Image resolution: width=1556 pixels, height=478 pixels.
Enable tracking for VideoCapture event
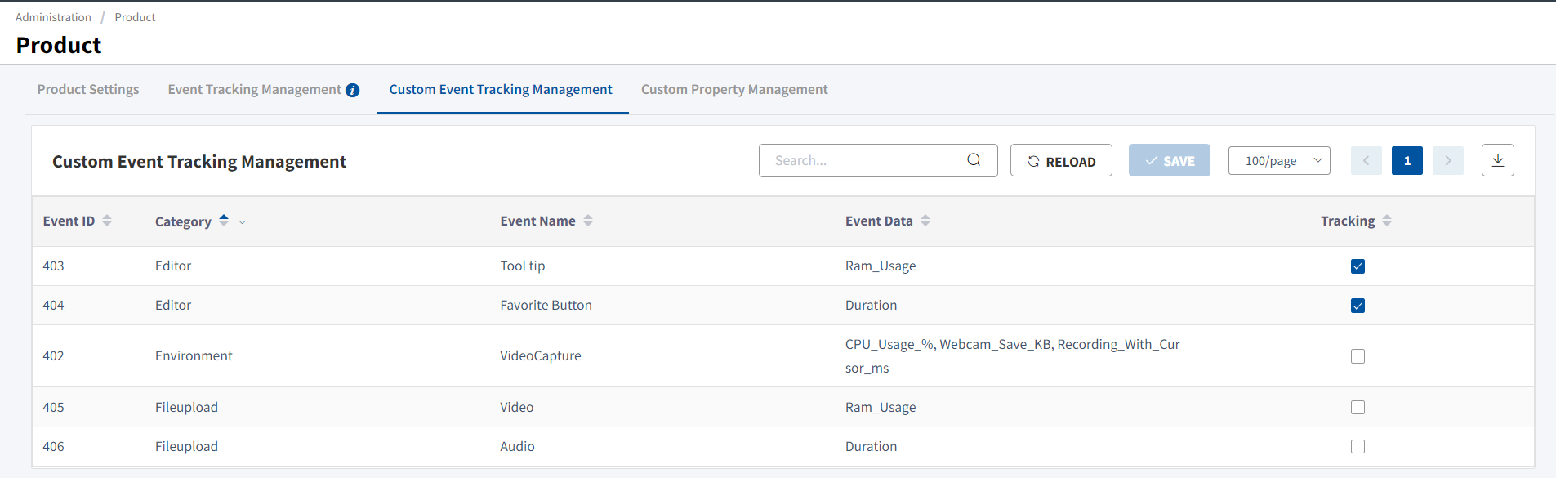[1358, 356]
